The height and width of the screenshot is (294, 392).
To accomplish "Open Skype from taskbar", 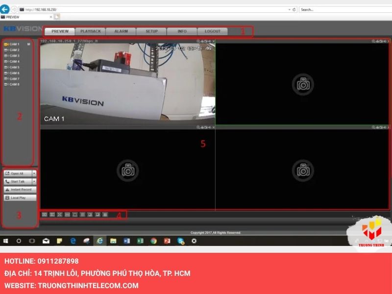I will [181, 241].
